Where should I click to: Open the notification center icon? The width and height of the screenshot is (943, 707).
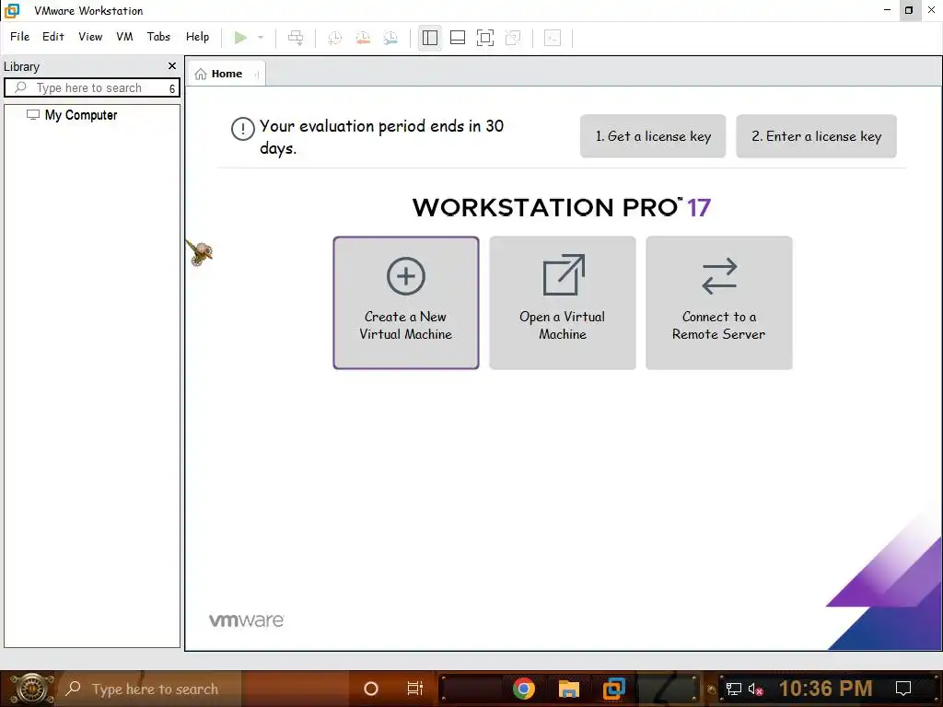[x=903, y=689]
